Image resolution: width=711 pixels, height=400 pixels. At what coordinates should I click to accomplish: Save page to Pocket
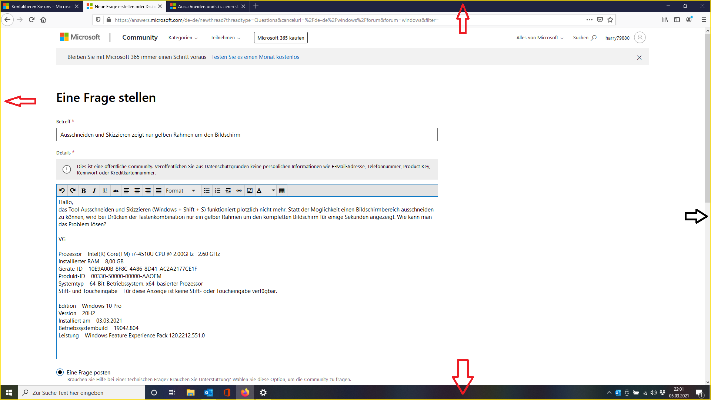click(x=600, y=20)
